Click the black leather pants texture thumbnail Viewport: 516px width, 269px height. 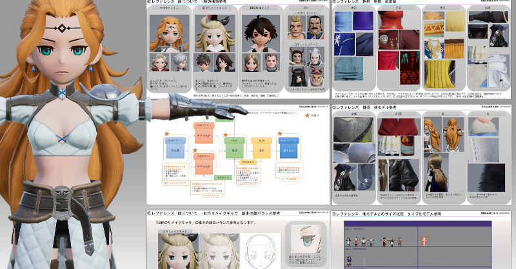point(404,176)
